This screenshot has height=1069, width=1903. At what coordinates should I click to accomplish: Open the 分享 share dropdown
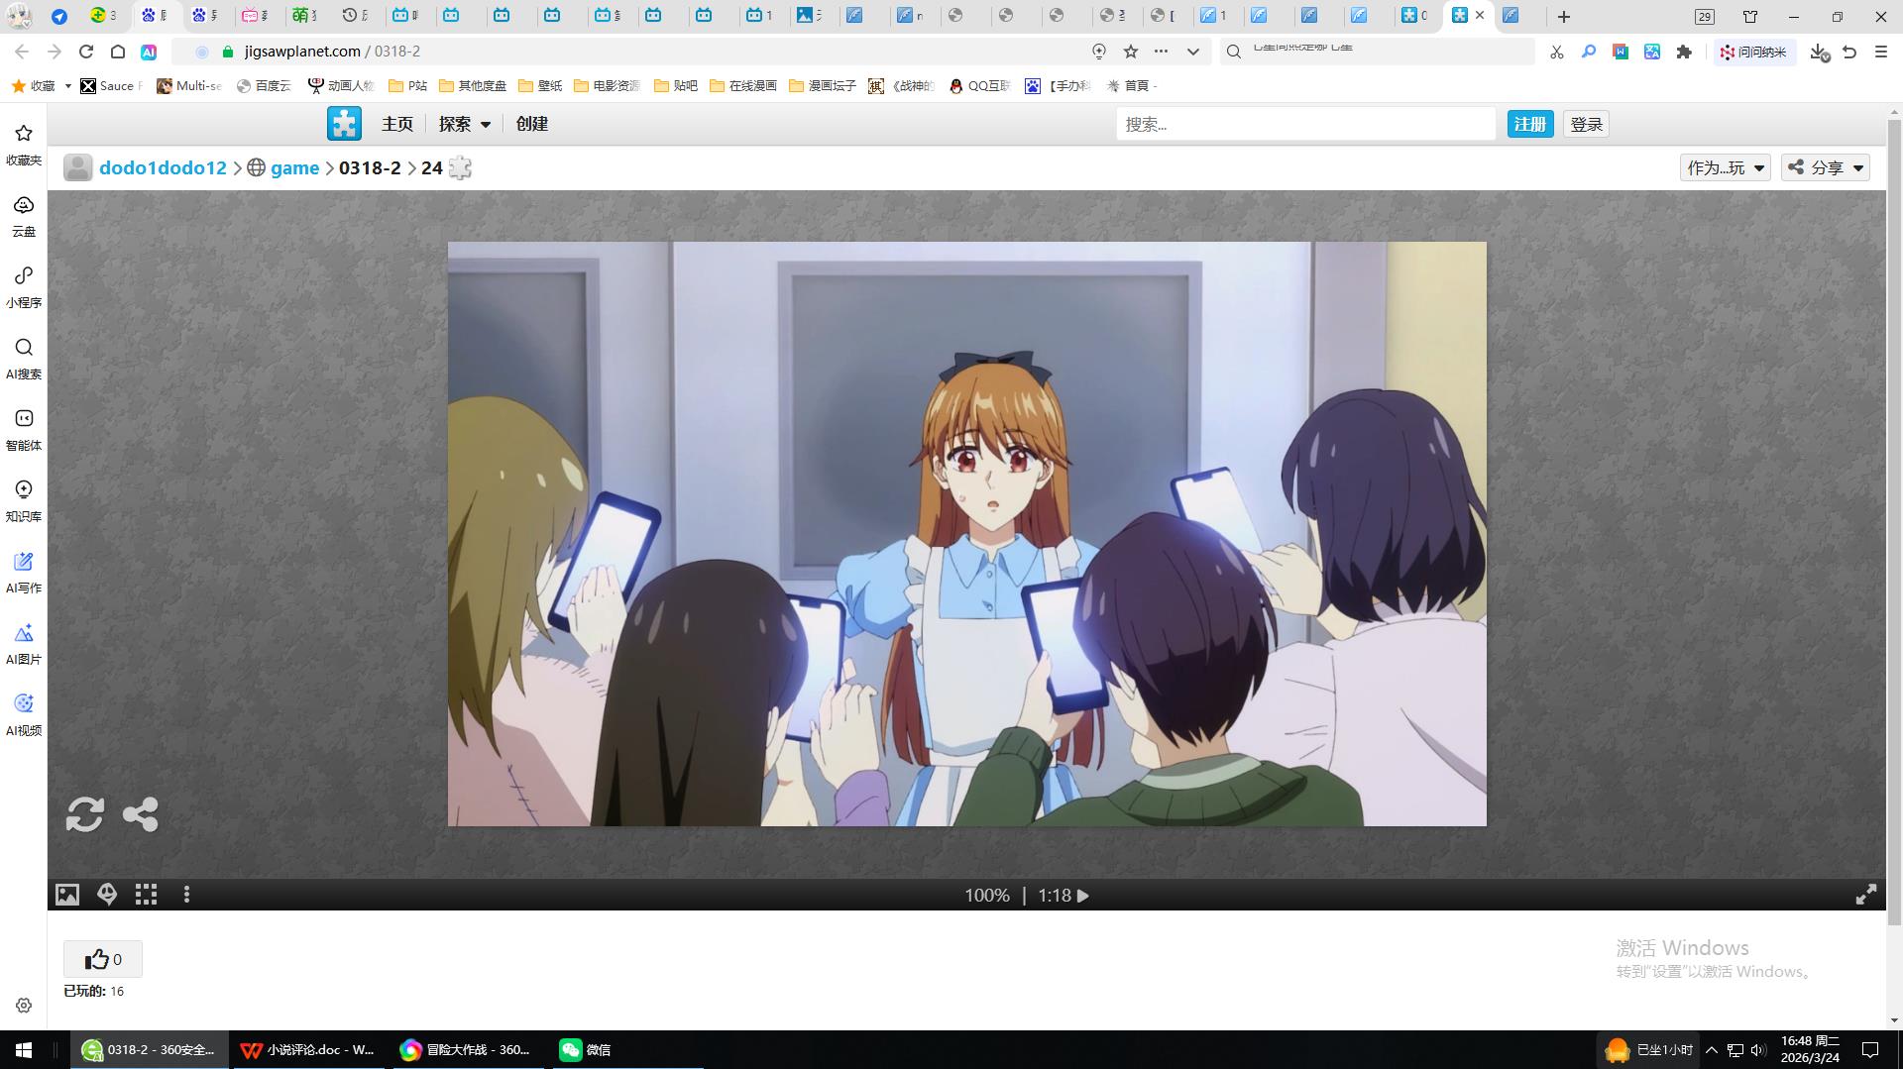(x=1826, y=167)
